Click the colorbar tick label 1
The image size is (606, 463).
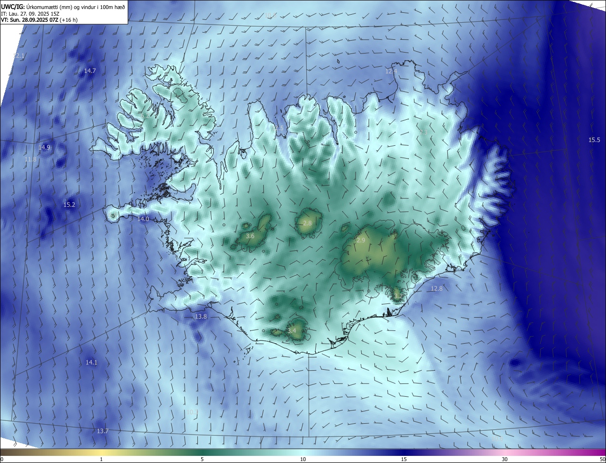click(101, 459)
